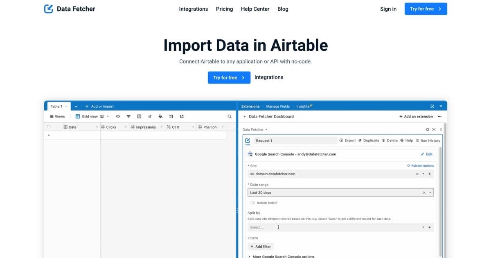
Task: Clear the Site field with the X
Action: tap(417, 174)
